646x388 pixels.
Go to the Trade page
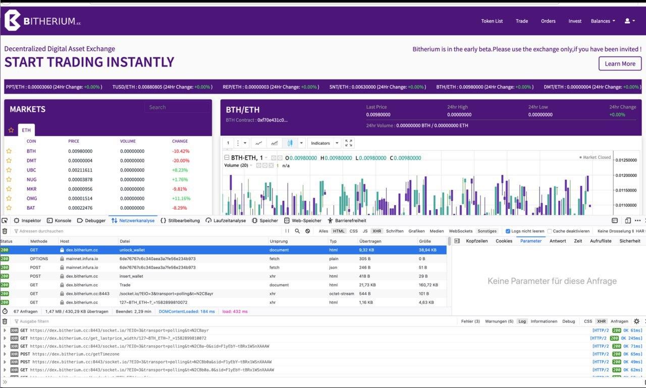(522, 21)
